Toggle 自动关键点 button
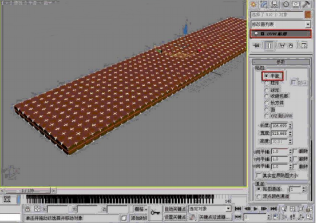Viewport: 317px width, 223px height. click(175, 209)
